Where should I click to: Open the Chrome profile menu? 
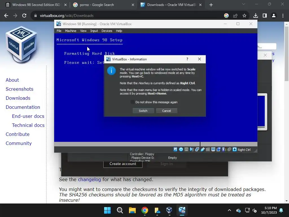point(274,16)
